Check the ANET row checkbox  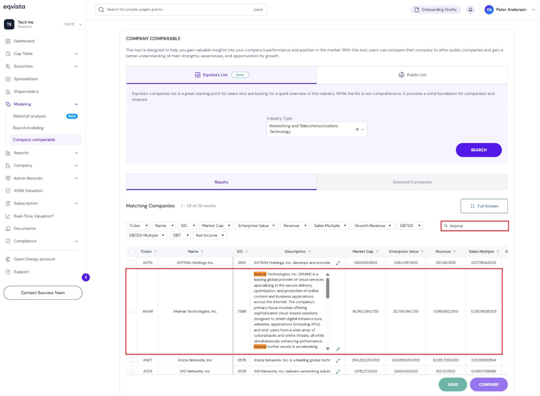pos(132,360)
